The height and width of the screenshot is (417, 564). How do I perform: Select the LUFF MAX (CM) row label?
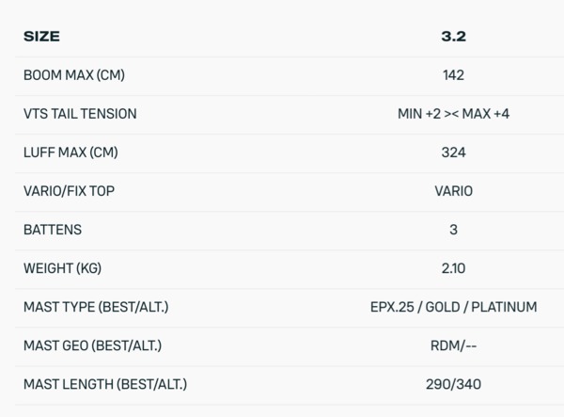click(x=70, y=152)
